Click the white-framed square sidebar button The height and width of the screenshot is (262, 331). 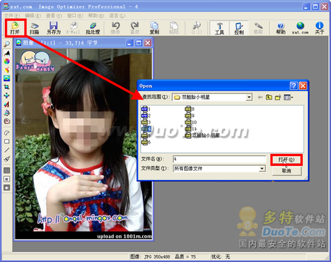point(7,179)
